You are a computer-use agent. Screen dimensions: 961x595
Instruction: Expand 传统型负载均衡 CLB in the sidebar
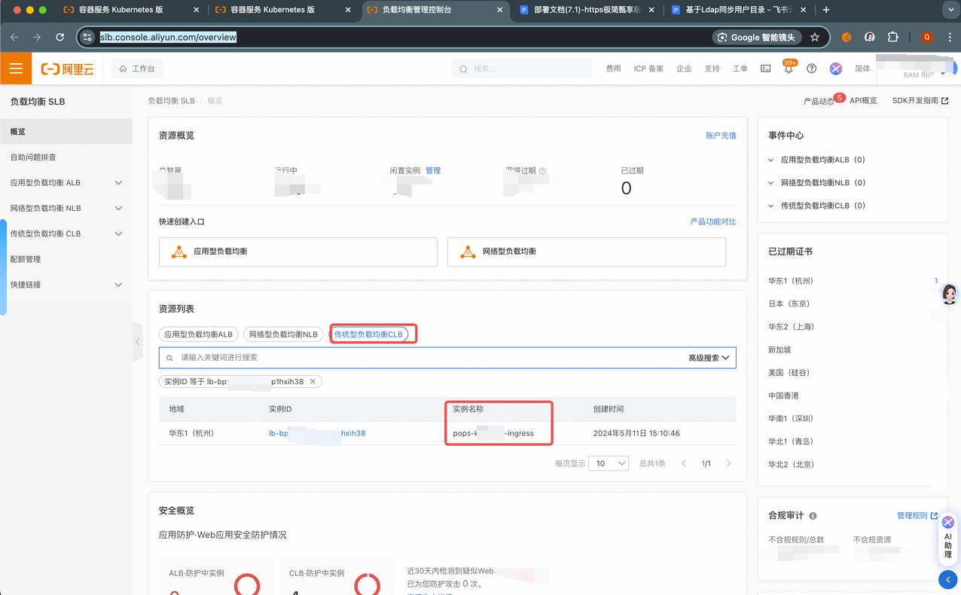click(66, 234)
